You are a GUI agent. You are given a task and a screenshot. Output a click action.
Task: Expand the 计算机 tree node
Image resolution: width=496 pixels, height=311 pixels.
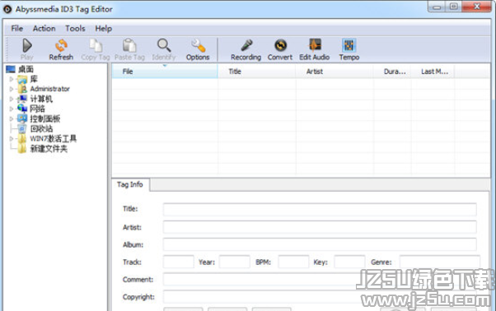point(12,99)
